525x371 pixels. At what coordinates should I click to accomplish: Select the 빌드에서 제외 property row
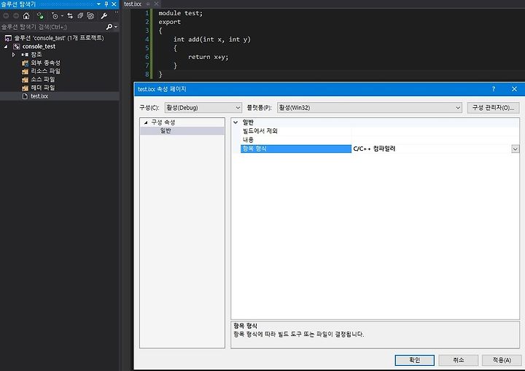tap(380, 131)
